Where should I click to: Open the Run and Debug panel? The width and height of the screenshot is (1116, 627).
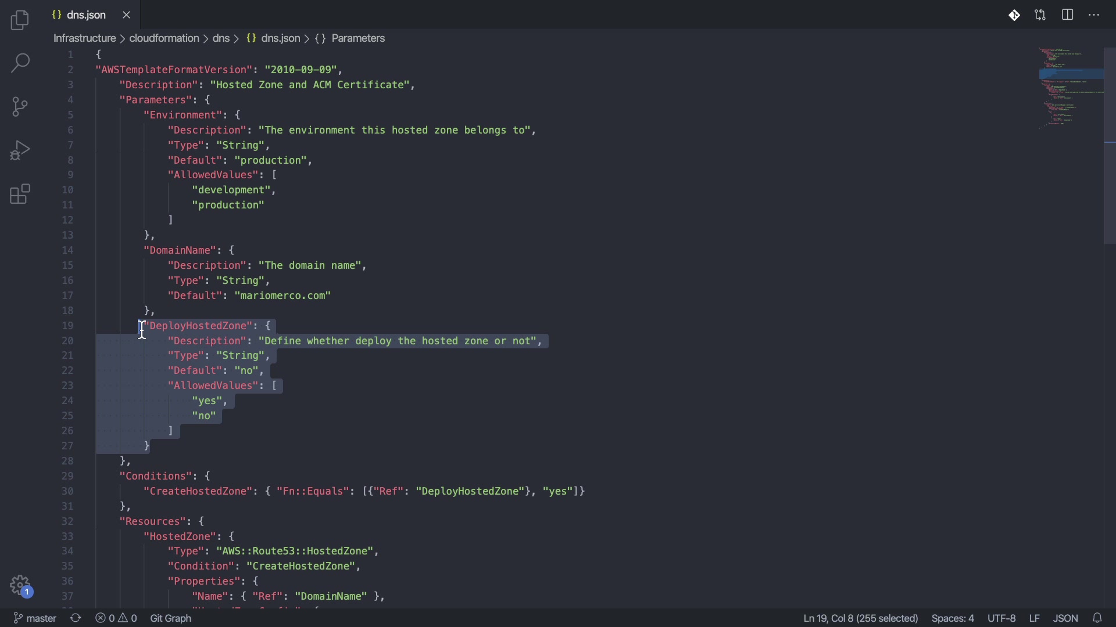(x=20, y=150)
